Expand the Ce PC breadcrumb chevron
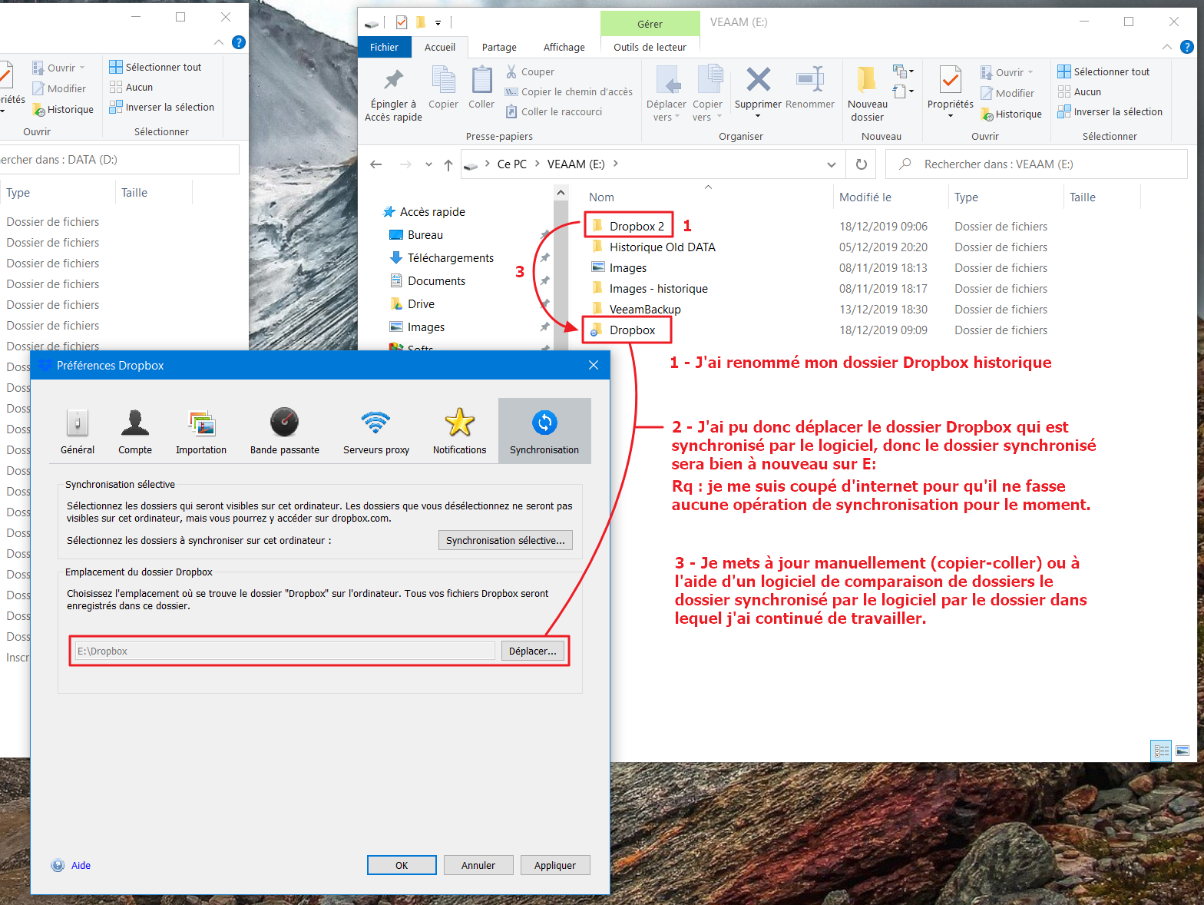This screenshot has height=905, width=1204. 537,164
